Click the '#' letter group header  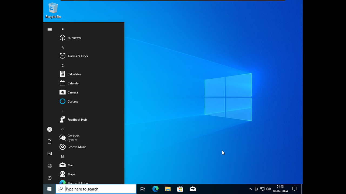click(x=62, y=29)
